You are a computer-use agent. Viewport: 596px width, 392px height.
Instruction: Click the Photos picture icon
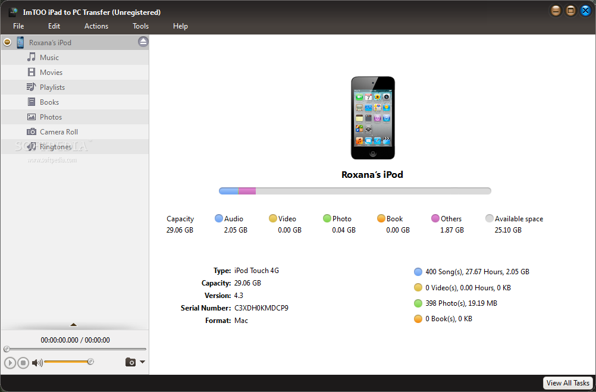pos(32,117)
